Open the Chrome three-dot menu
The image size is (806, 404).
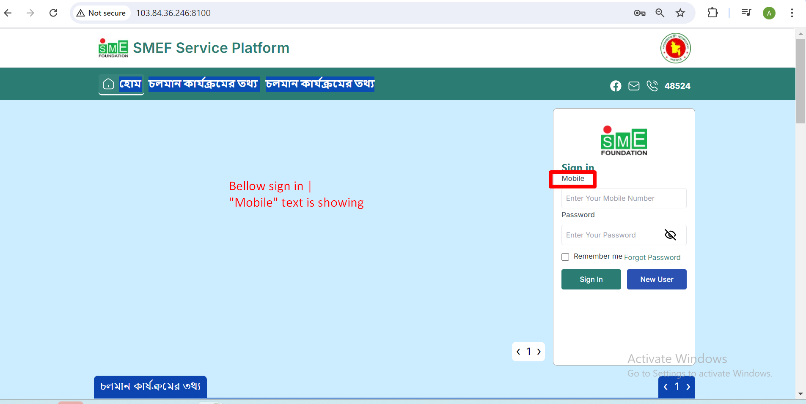pos(792,13)
